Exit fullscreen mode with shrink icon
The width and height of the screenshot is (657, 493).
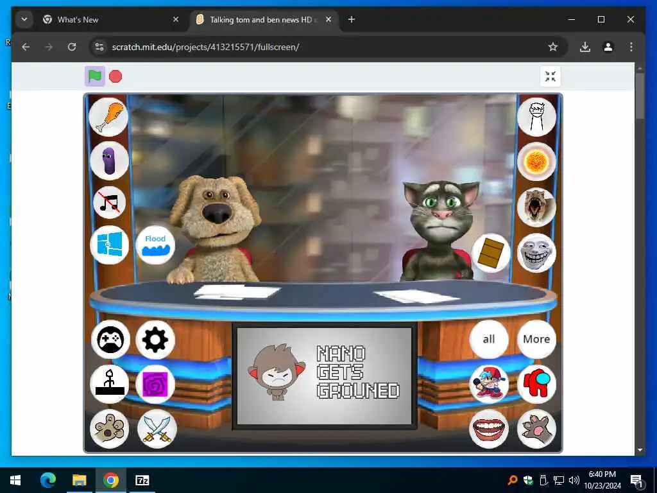(x=550, y=76)
